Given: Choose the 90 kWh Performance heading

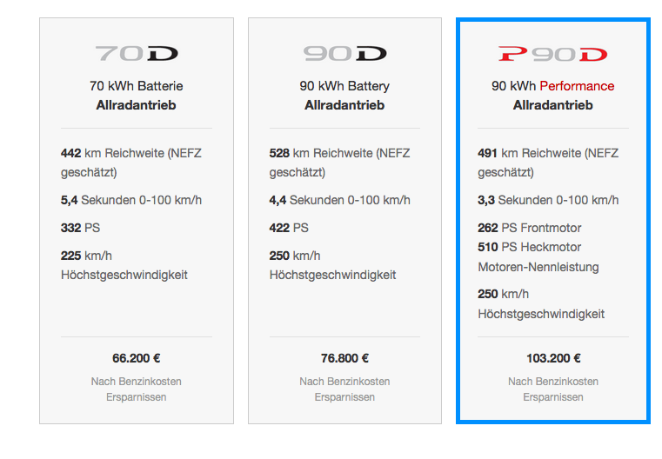Looking at the screenshot, I should (553, 86).
